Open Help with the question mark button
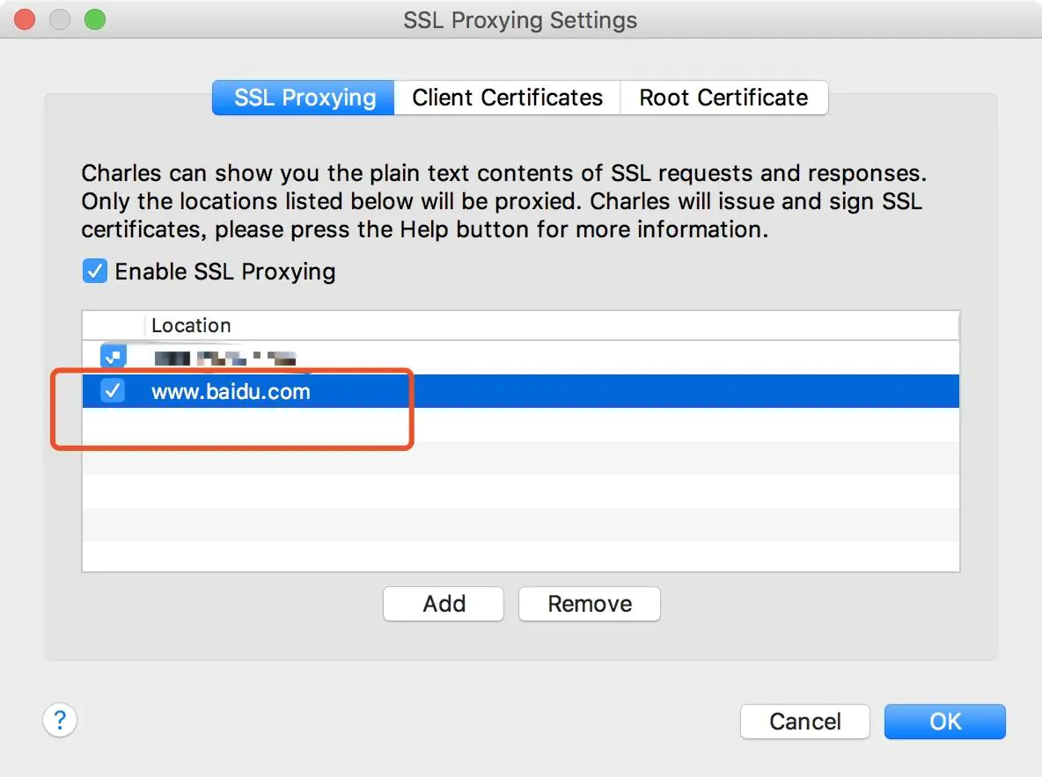 (60, 721)
